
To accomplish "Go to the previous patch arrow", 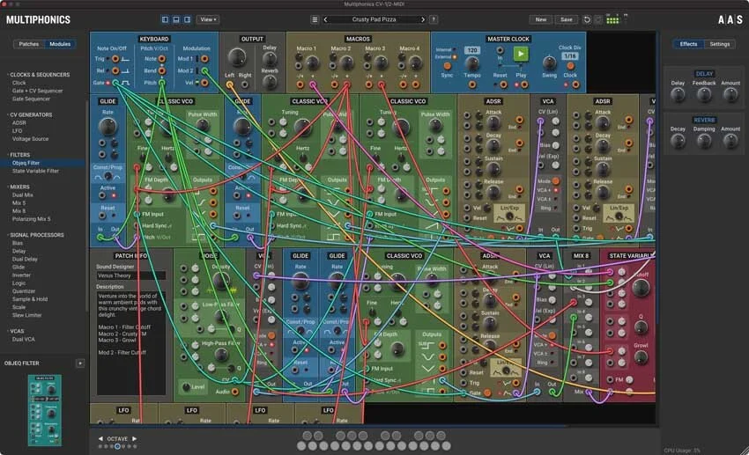I will point(326,19).
